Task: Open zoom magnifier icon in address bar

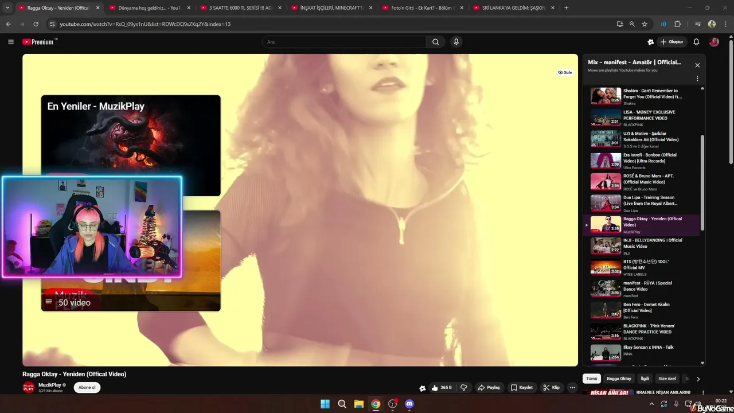Action: tap(632, 24)
